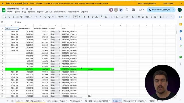Open Google Keep in the side panel
The image size is (184, 103).
click(181, 24)
